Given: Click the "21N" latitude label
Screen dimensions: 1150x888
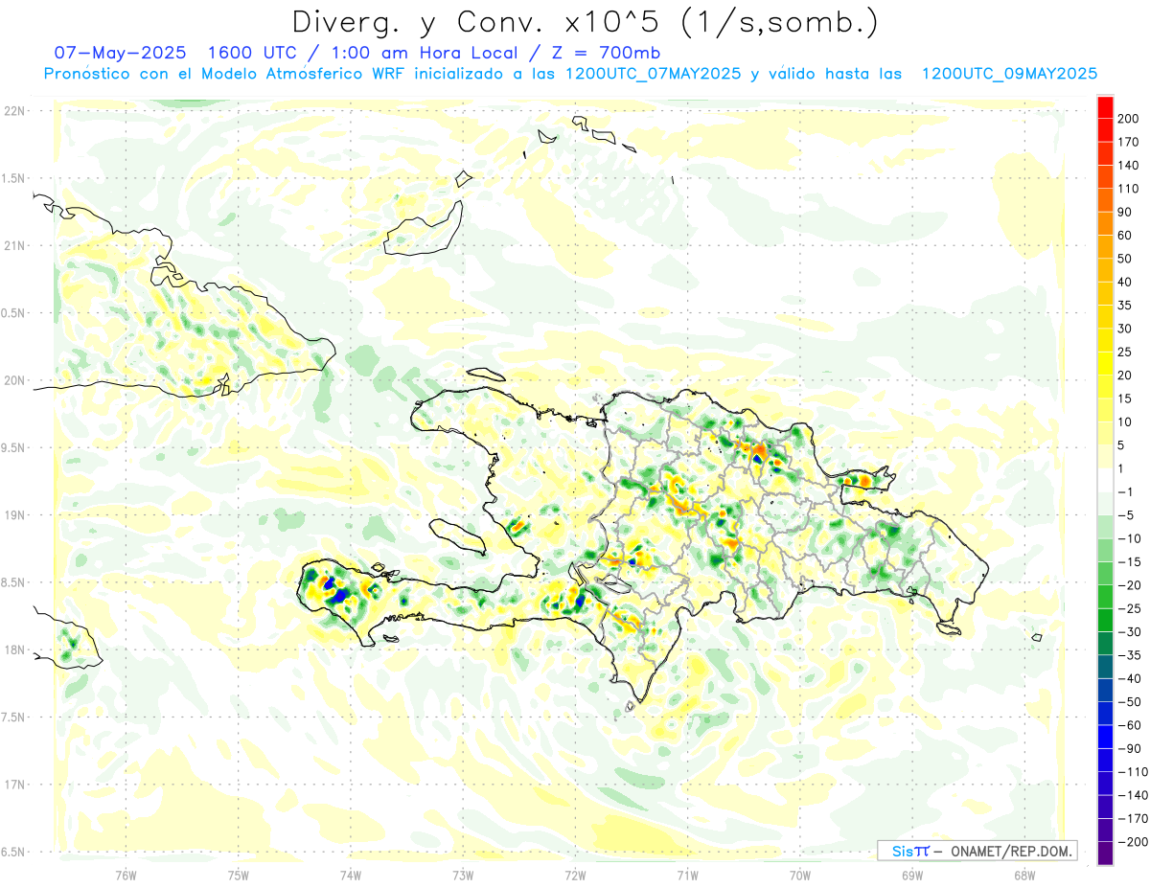Looking at the screenshot, I should tap(13, 246).
